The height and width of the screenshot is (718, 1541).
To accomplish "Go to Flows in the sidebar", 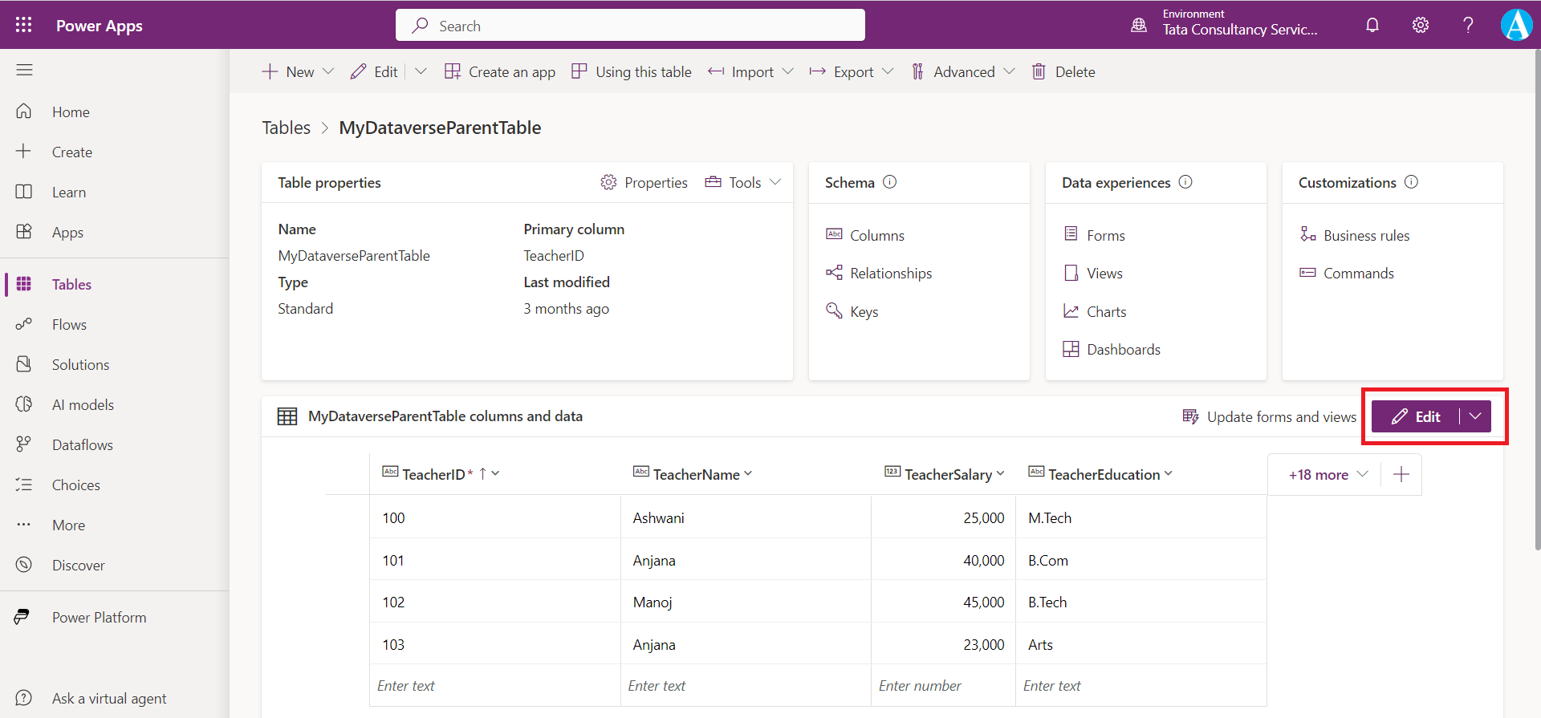I will [x=69, y=325].
